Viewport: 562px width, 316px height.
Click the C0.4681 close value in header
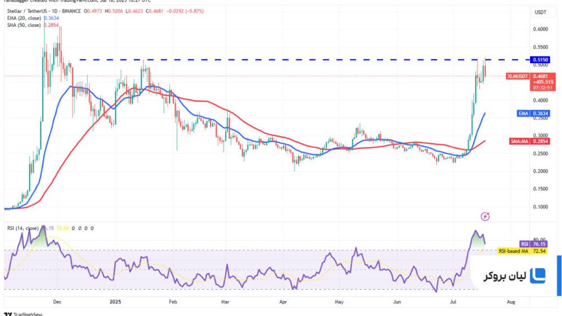tap(154, 11)
